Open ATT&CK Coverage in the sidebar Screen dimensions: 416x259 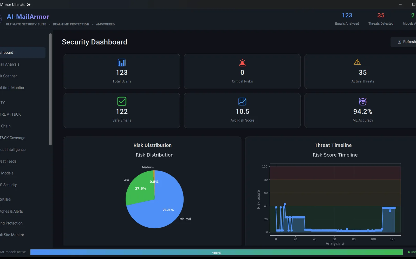point(23,138)
